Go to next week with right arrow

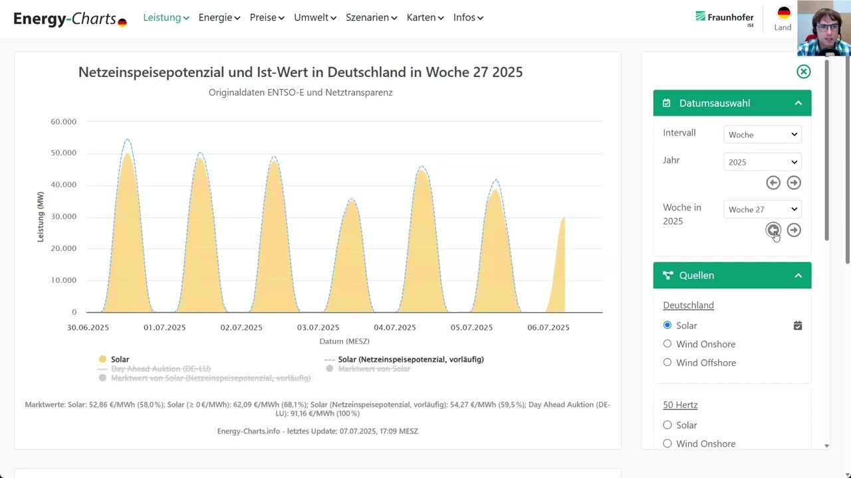coord(794,230)
